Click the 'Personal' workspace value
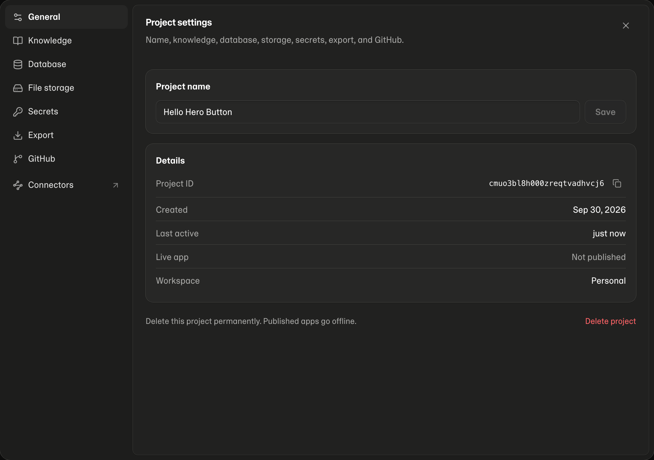The width and height of the screenshot is (654, 460). click(x=608, y=281)
